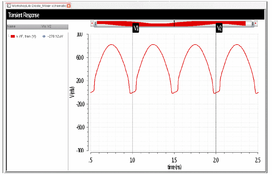272x175 pixels.
Task: Click the Name column header
Action: (x=24, y=26)
